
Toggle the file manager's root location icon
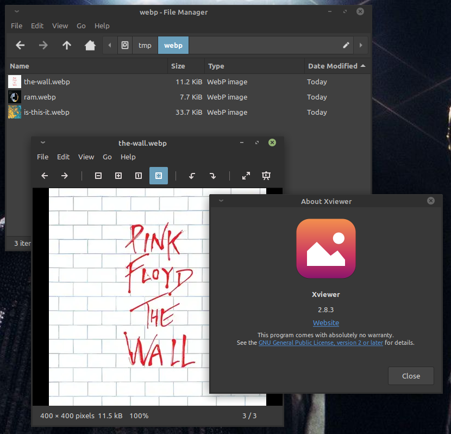125,45
